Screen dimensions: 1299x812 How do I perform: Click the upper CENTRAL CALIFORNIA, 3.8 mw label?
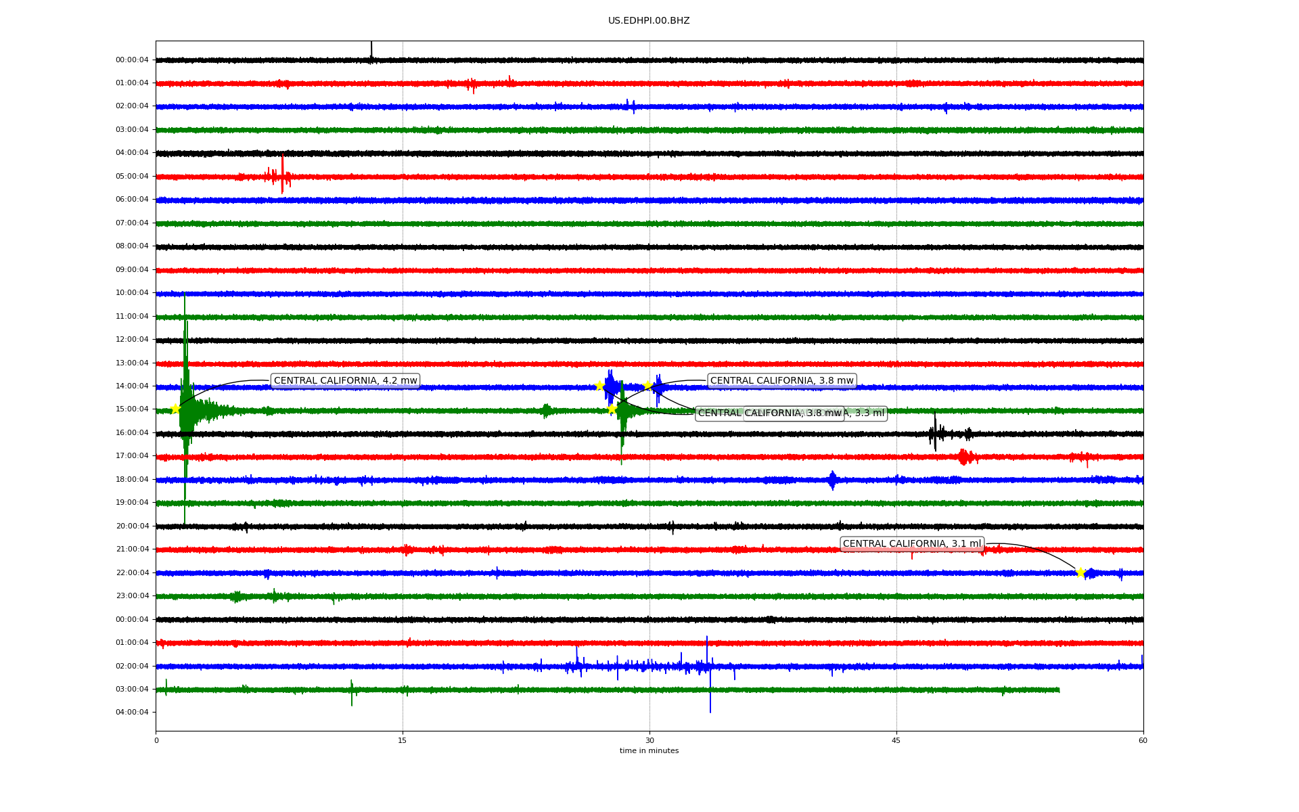coord(781,381)
